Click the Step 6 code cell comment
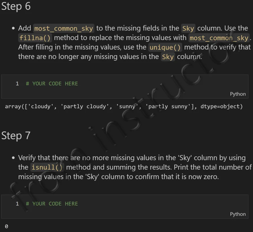The width and height of the screenshot is (253, 232). (x=52, y=84)
